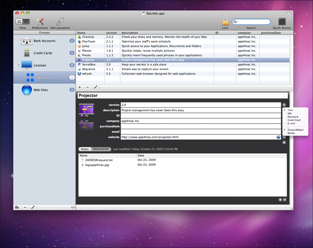Select the Jump entry icon

coord(79,46)
